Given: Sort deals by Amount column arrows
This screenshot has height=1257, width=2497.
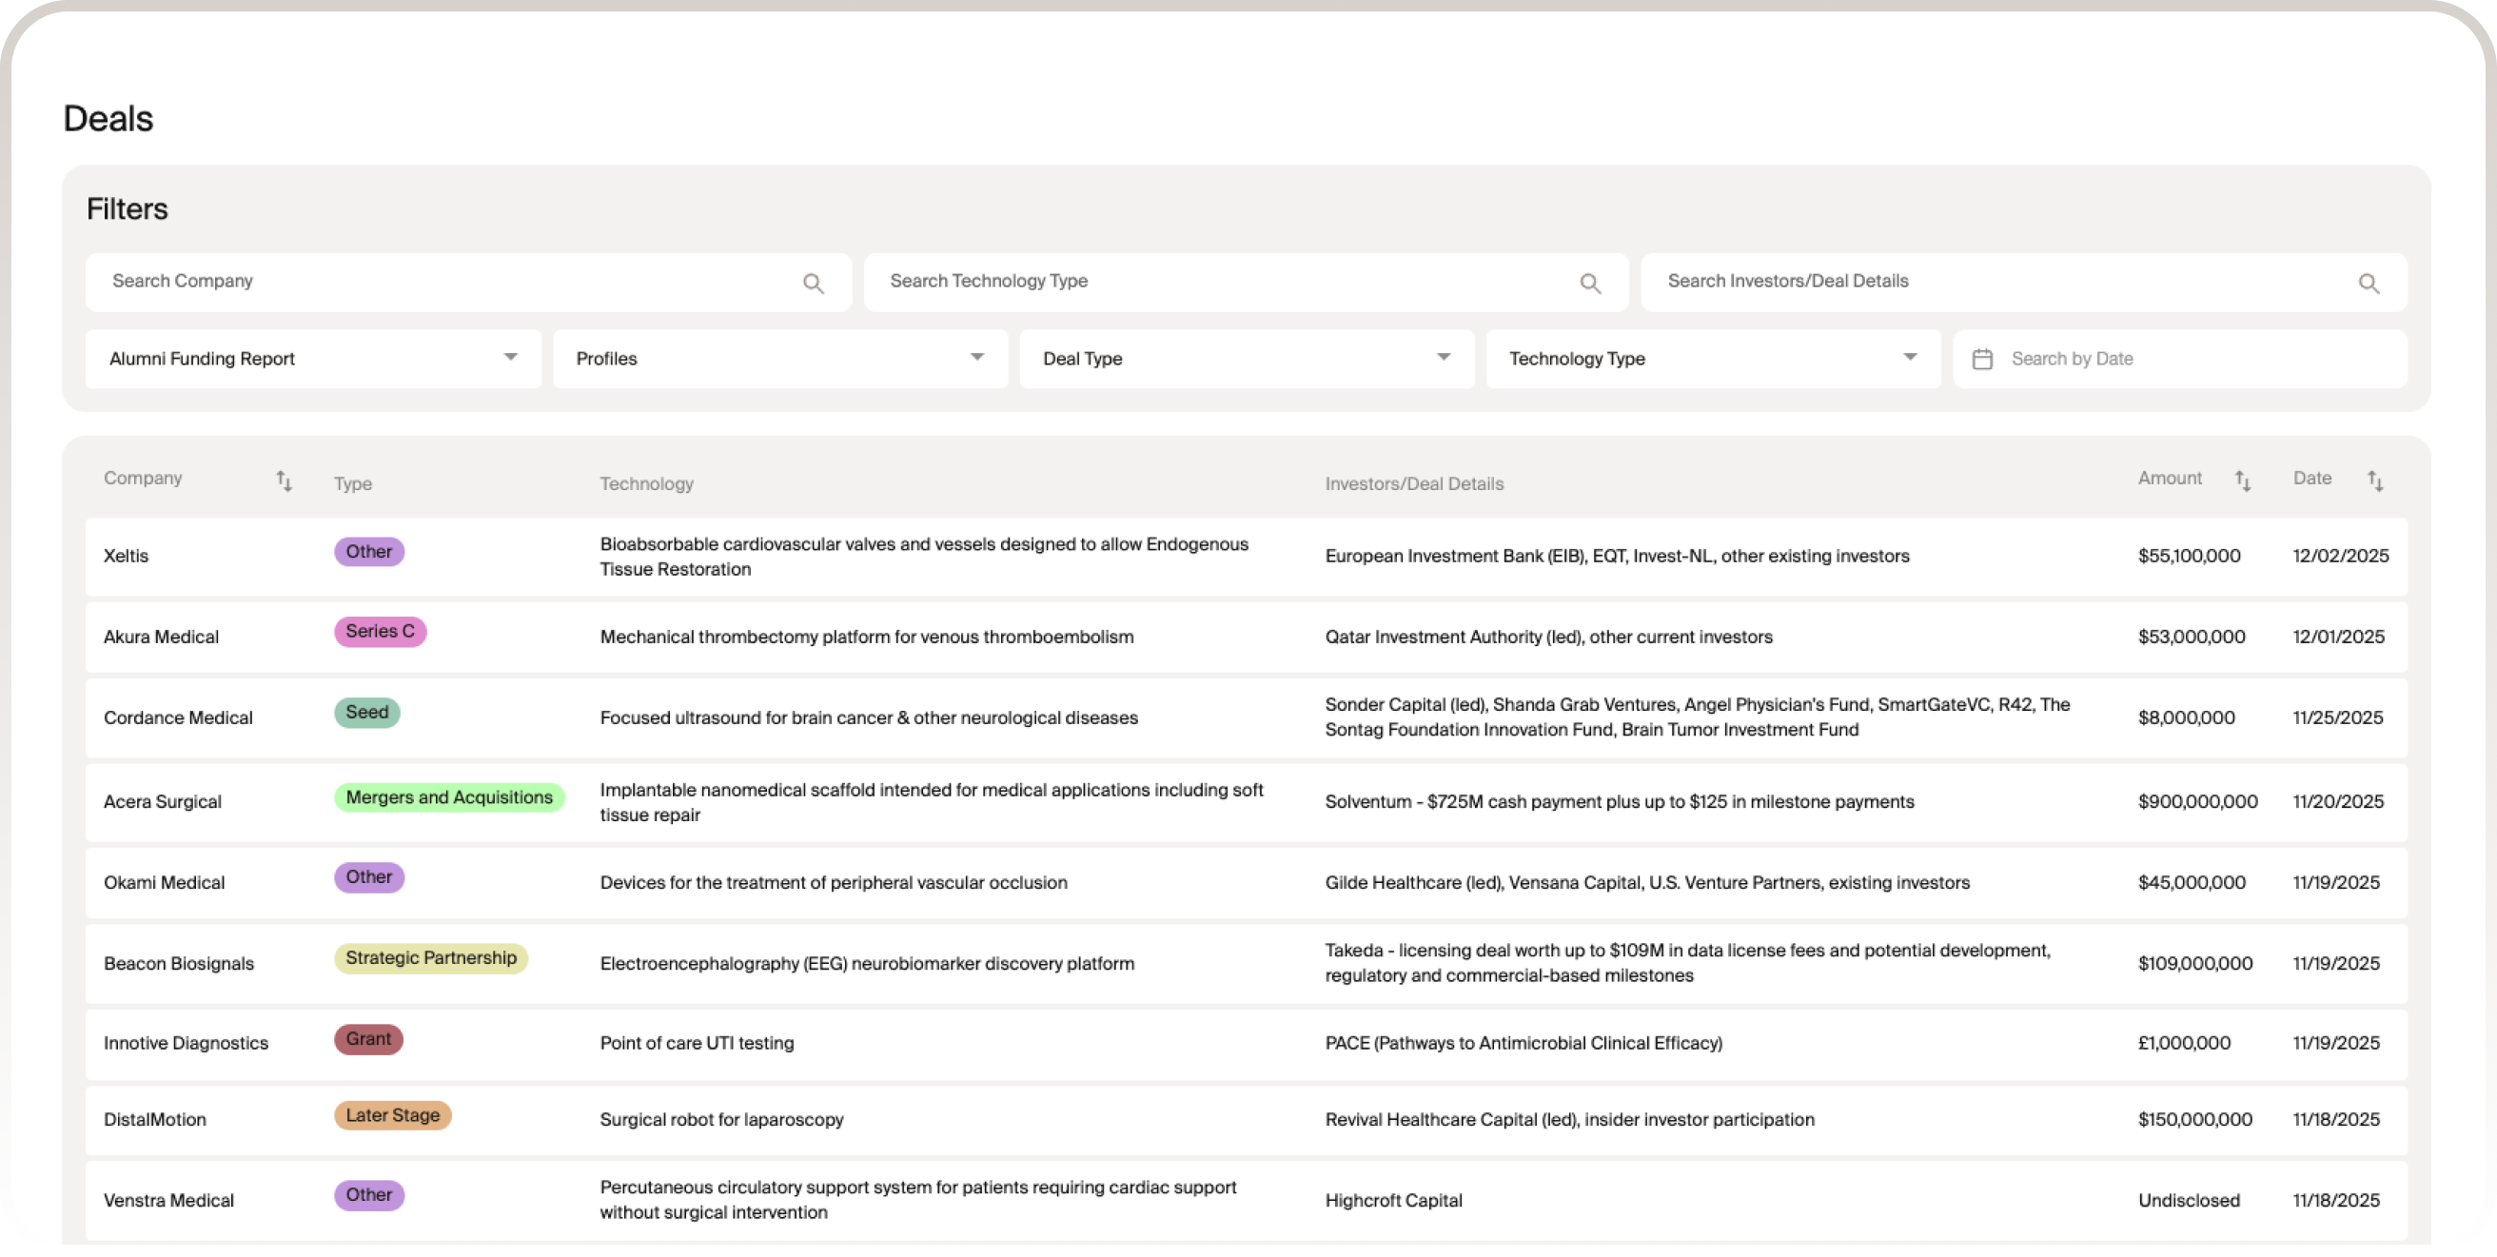Looking at the screenshot, I should pyautogui.click(x=2242, y=480).
